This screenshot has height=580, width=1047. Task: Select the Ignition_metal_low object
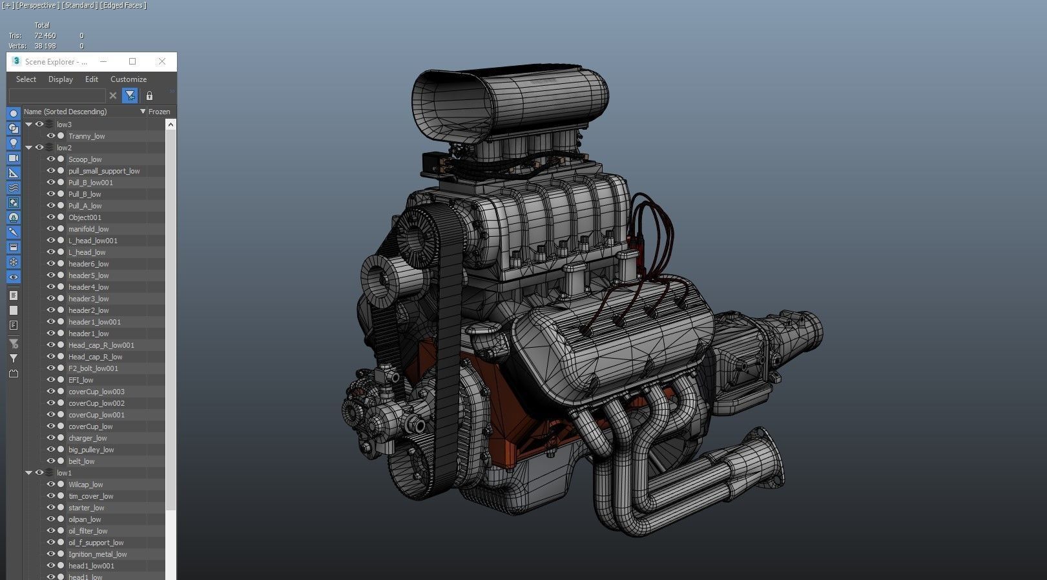point(98,554)
